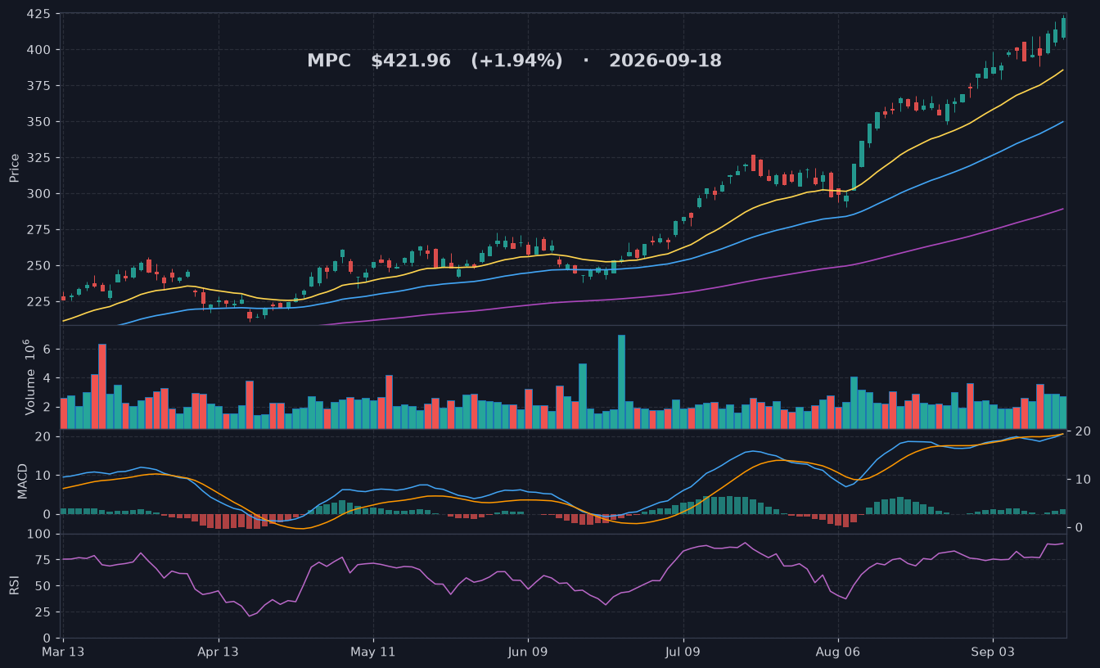This screenshot has width=1100, height=668.
Task: Click the MPC $421.96 title text
Action: pyautogui.click(x=514, y=61)
